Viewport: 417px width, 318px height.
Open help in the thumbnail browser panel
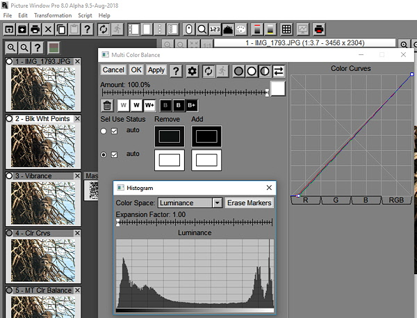tap(38, 48)
